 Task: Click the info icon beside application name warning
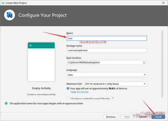tap(6, 103)
